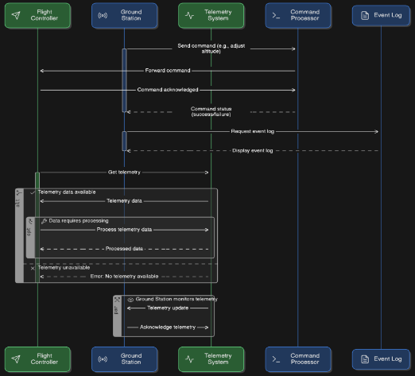Click the loop icon atop the opt fragment
This screenshot has height=376, width=415.
tap(30, 222)
